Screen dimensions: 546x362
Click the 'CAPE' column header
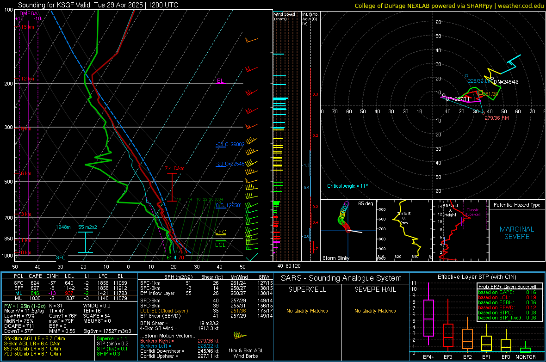point(35,276)
